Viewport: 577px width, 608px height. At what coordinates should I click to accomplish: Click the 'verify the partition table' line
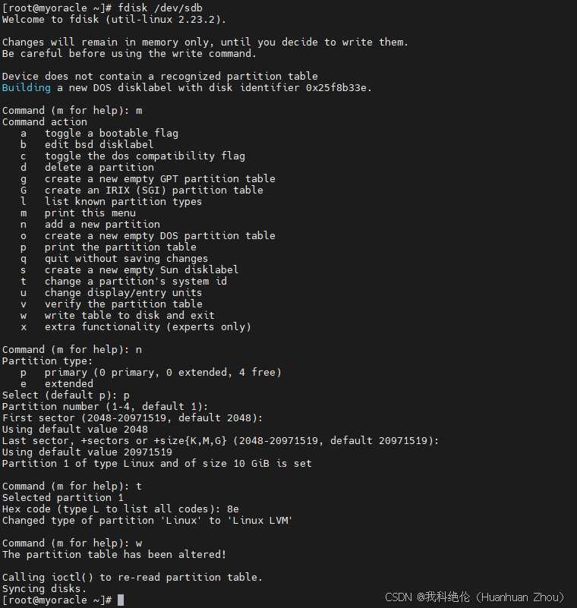point(123,304)
